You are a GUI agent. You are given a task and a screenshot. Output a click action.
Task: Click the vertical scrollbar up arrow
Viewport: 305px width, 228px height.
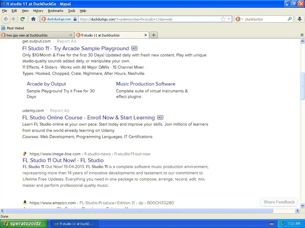(x=302, y=41)
